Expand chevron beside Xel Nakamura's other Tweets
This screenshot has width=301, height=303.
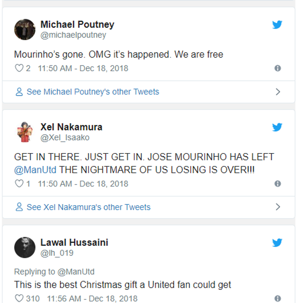pos(278,207)
